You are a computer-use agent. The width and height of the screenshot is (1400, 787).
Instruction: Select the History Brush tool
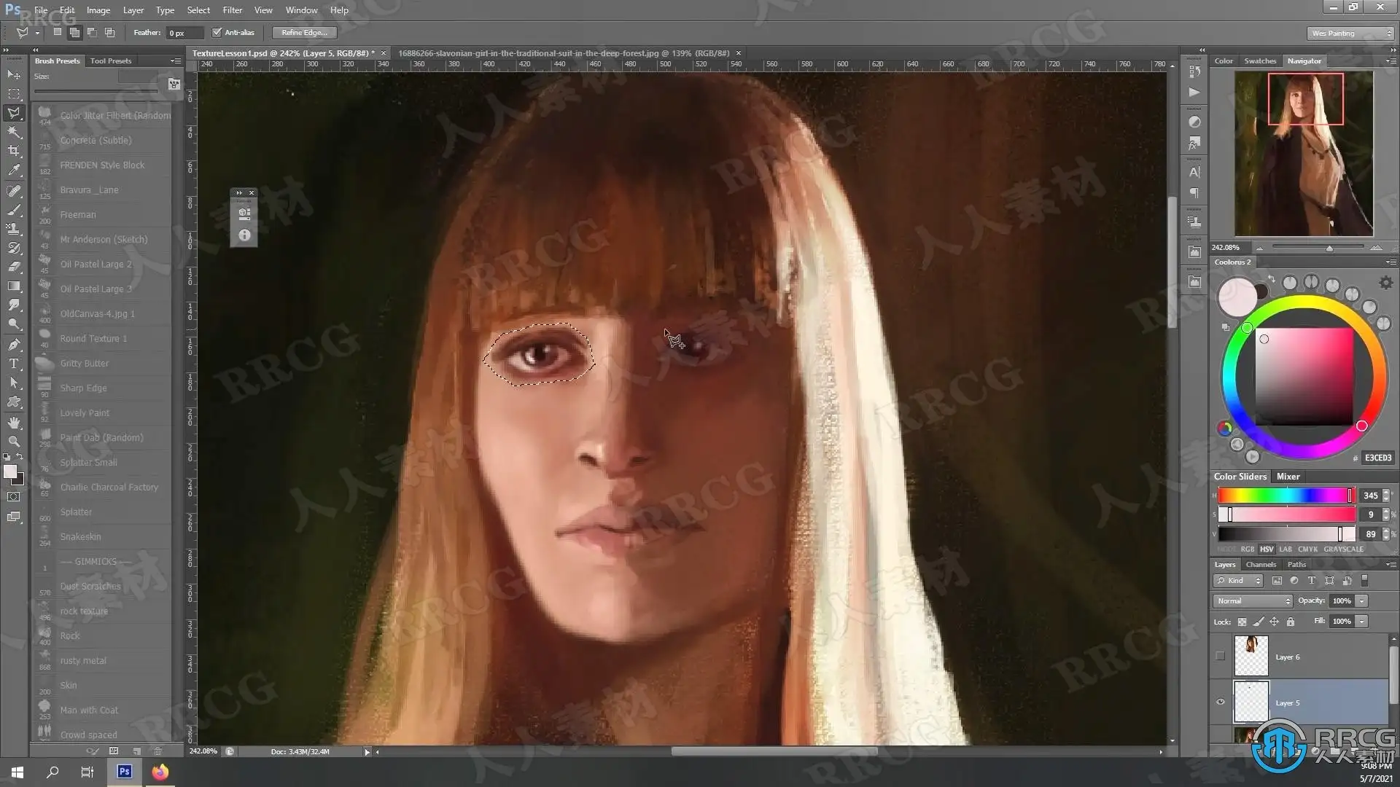click(x=14, y=248)
